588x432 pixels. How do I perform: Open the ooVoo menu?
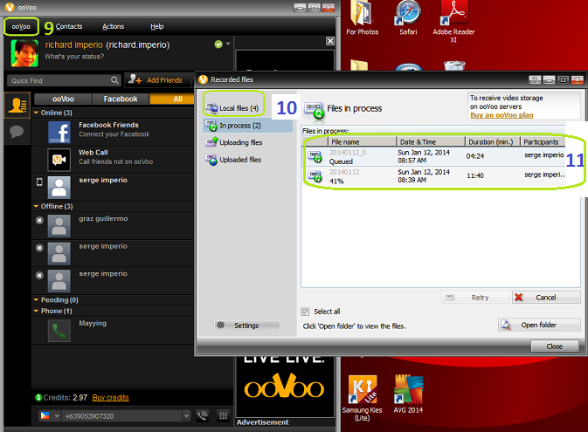21,26
